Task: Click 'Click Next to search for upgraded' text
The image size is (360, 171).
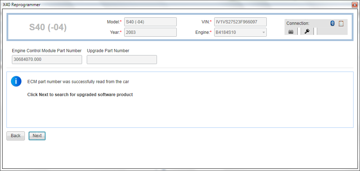Action: (x=80, y=95)
